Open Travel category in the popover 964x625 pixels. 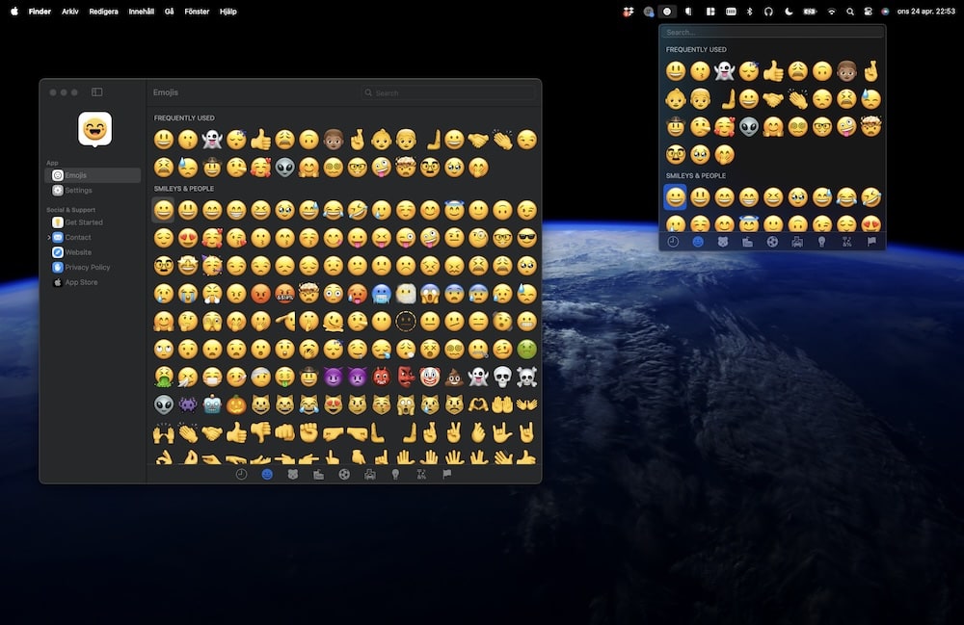coord(797,242)
